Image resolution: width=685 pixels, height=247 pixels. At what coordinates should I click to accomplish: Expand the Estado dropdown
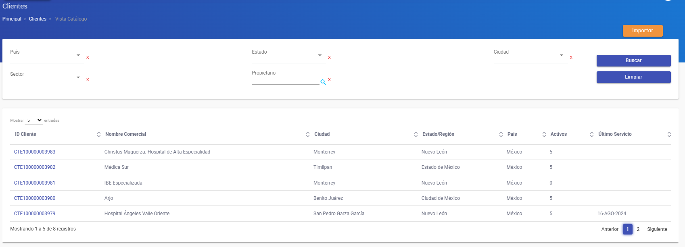(288, 56)
